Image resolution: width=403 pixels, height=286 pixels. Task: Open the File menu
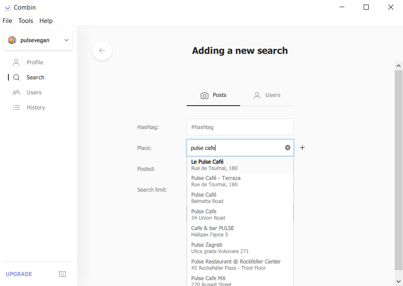pyautogui.click(x=7, y=21)
